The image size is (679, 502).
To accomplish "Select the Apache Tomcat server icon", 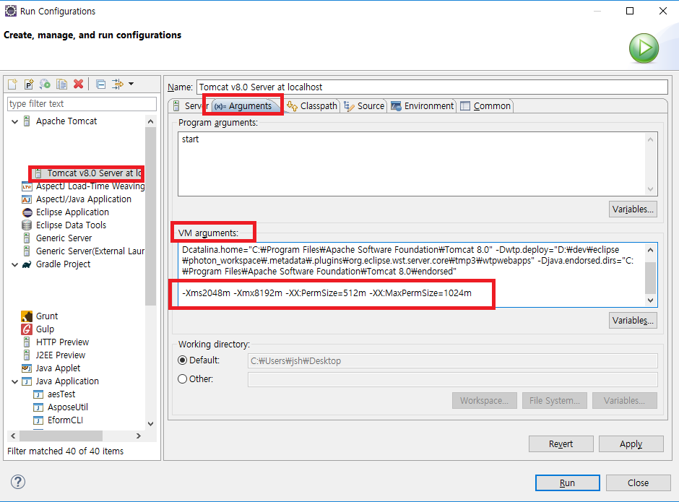I will click(27, 121).
